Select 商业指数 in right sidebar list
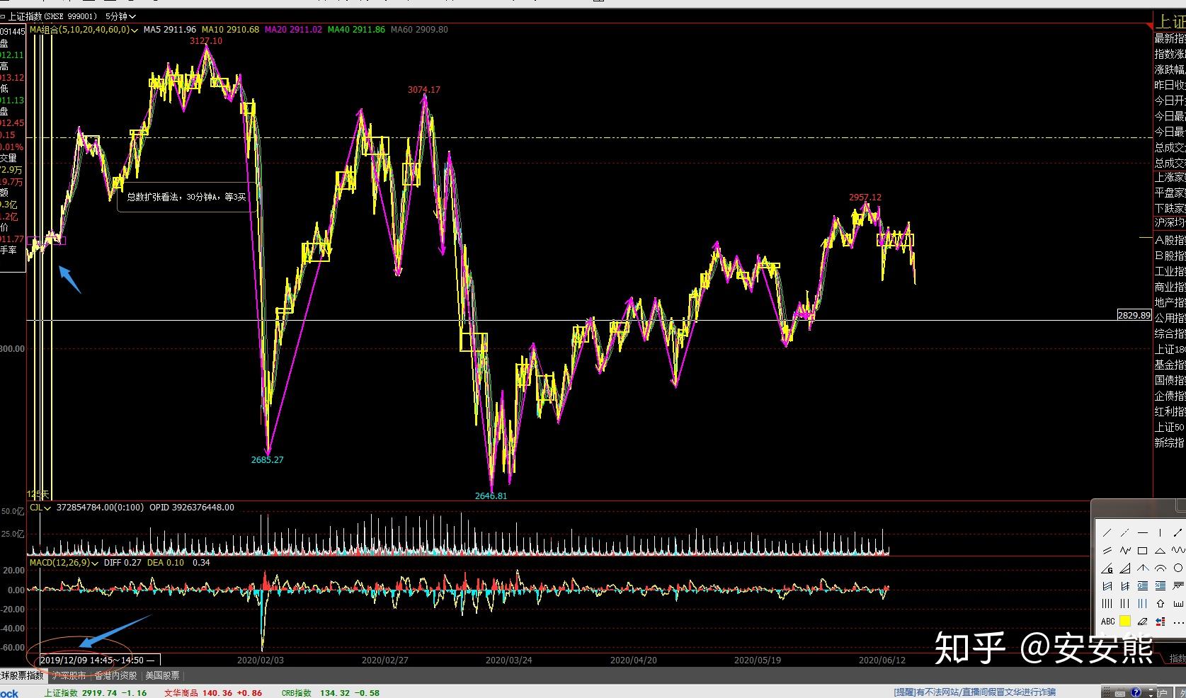Viewport: 1186px width, 698px height. pyautogui.click(x=1170, y=287)
